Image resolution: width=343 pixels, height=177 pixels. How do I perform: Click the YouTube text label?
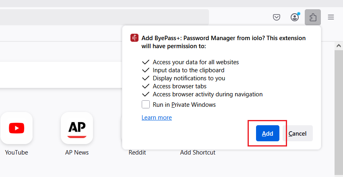(x=17, y=153)
